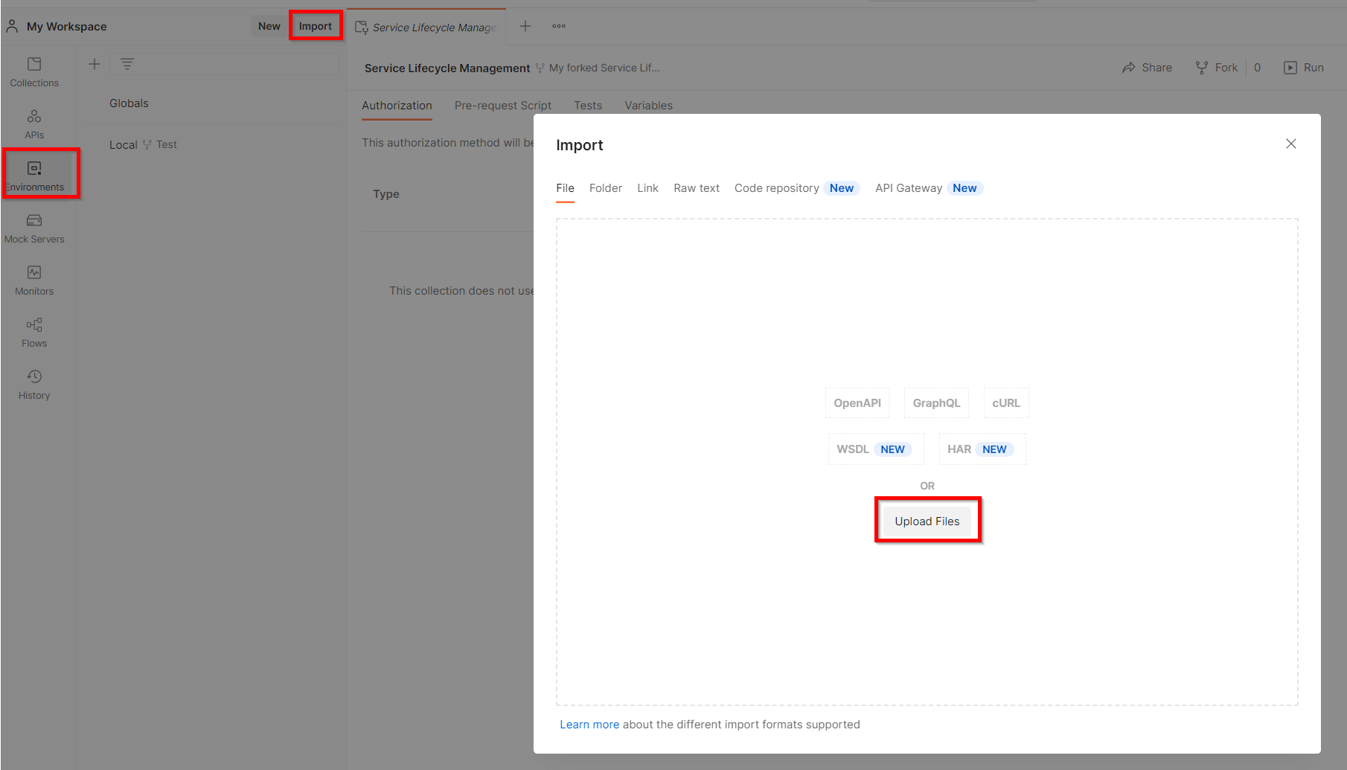This screenshot has width=1347, height=770.
Task: Close the Import dialog
Action: [1291, 144]
